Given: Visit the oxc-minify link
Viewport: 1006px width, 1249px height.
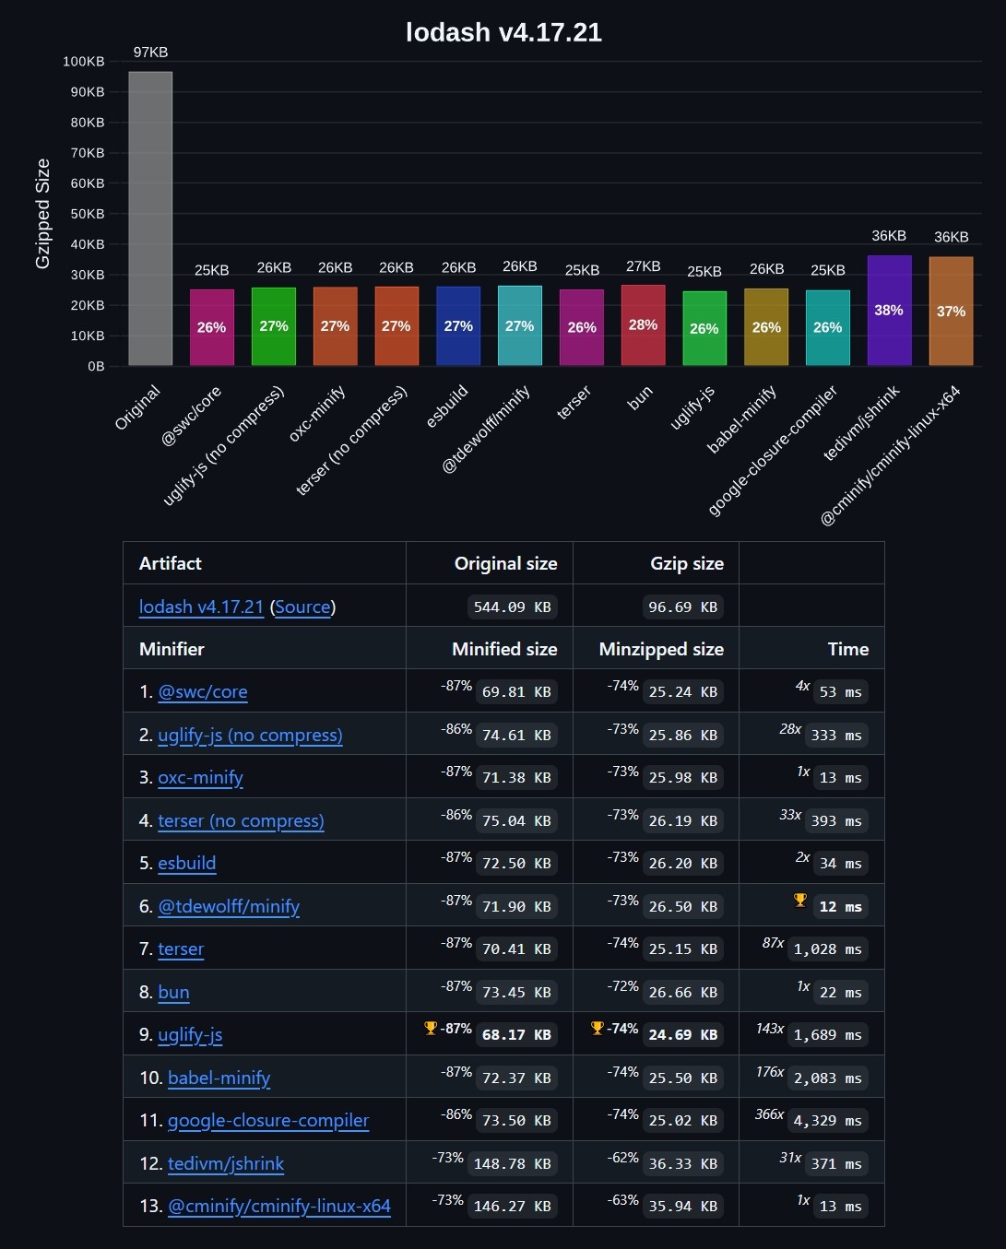Looking at the screenshot, I should (200, 777).
